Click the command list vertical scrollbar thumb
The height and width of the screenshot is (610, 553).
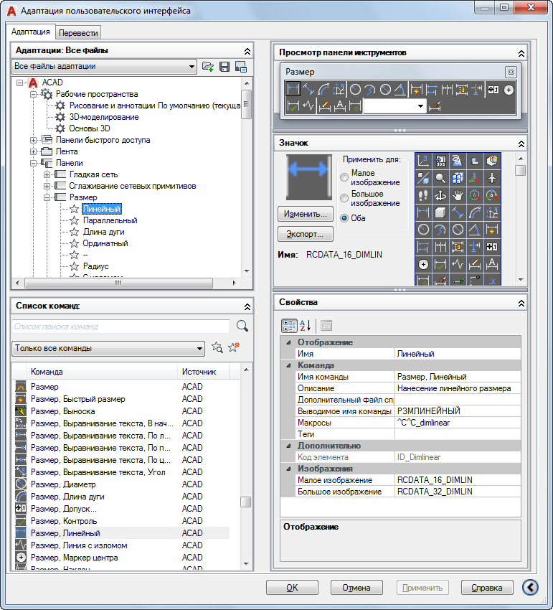tap(246, 502)
